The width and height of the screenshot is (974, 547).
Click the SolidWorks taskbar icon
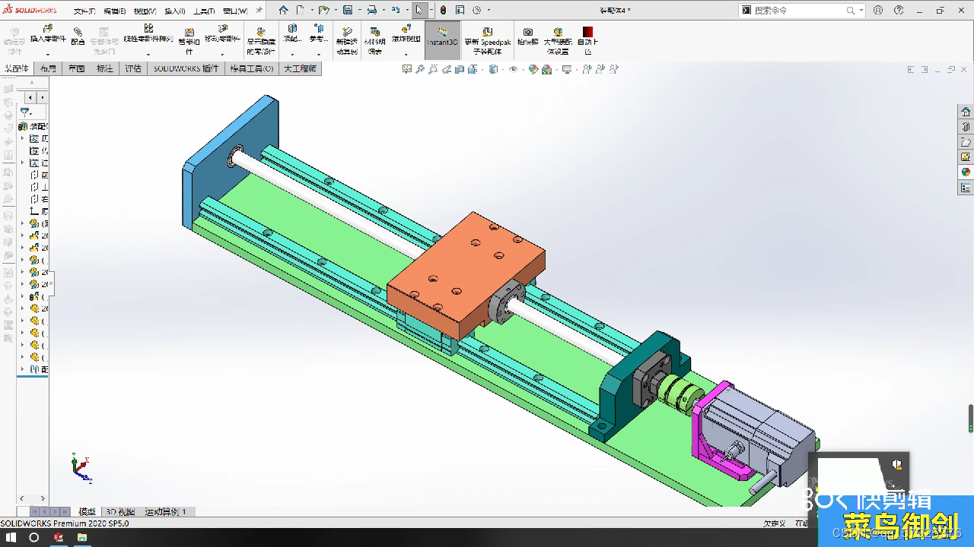pos(59,537)
